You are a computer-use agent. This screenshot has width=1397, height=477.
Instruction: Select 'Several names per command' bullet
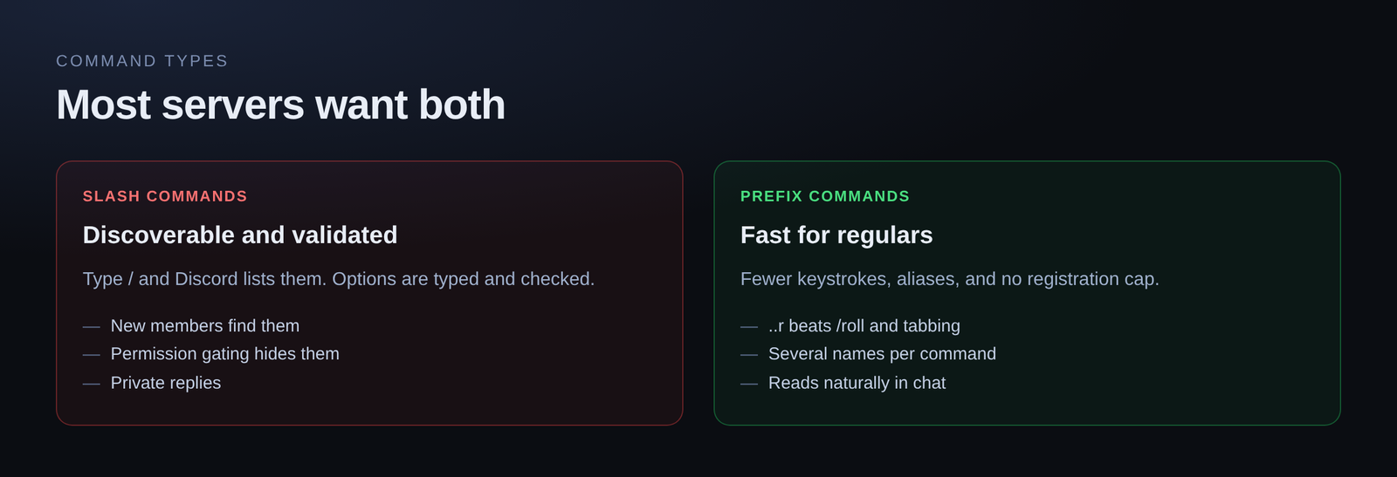[882, 354]
